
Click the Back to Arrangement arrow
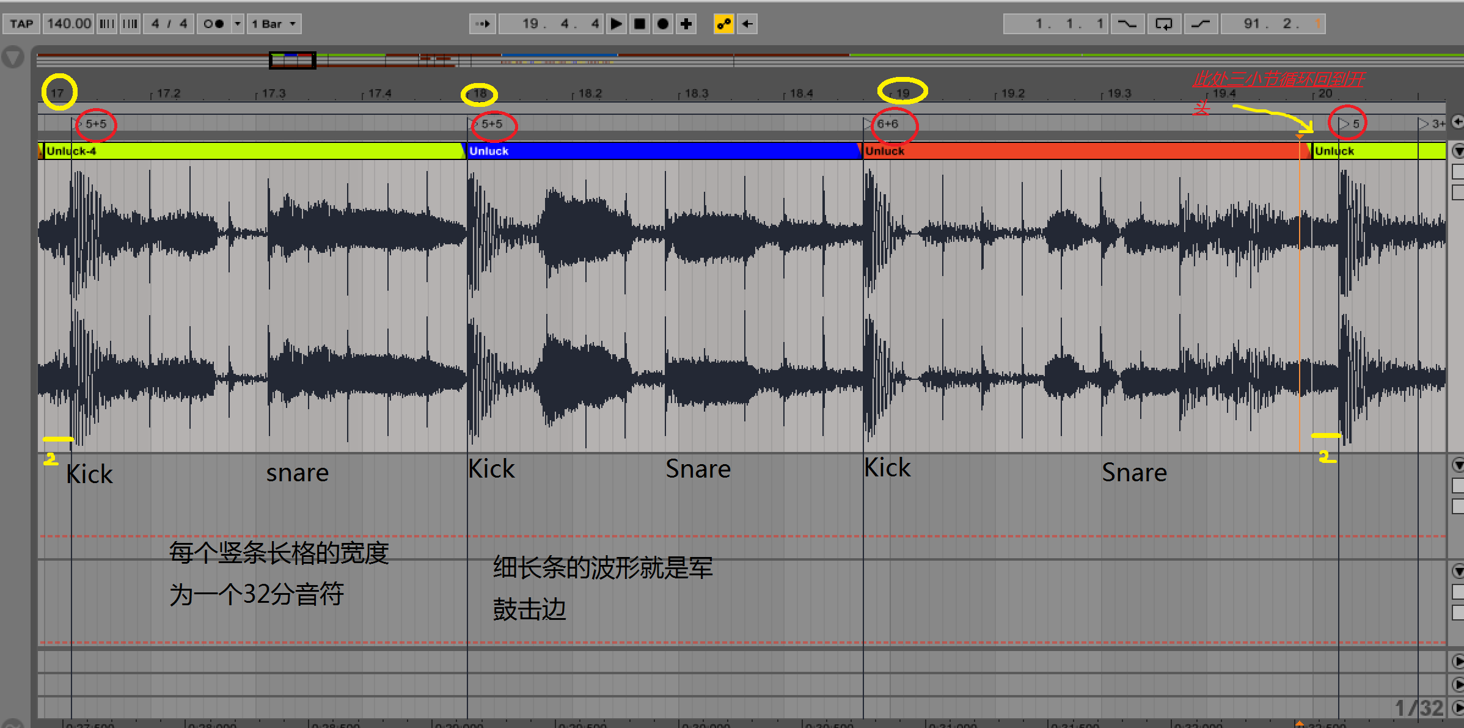click(747, 24)
